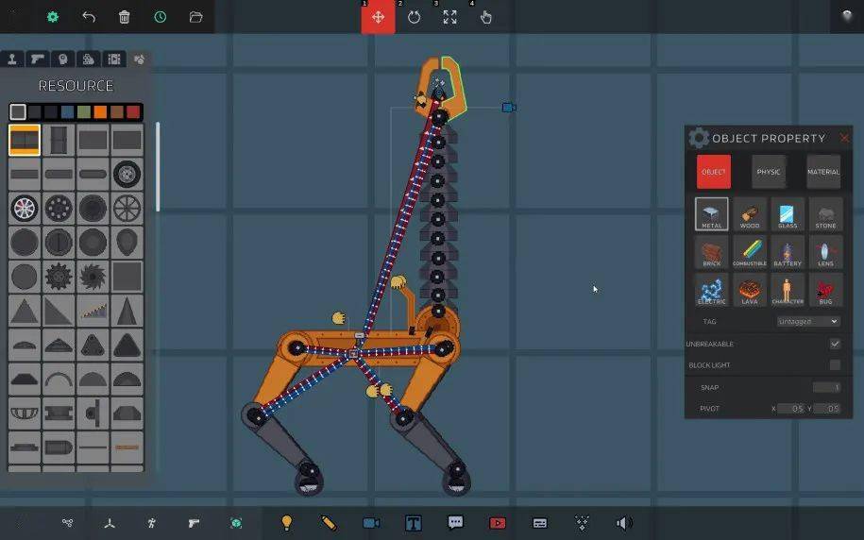The height and width of the screenshot is (540, 864).
Task: Click the Snap value field
Action: pos(826,387)
